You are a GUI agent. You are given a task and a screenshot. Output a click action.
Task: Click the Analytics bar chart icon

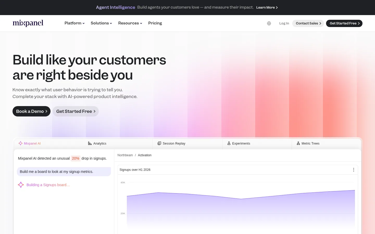90,144
